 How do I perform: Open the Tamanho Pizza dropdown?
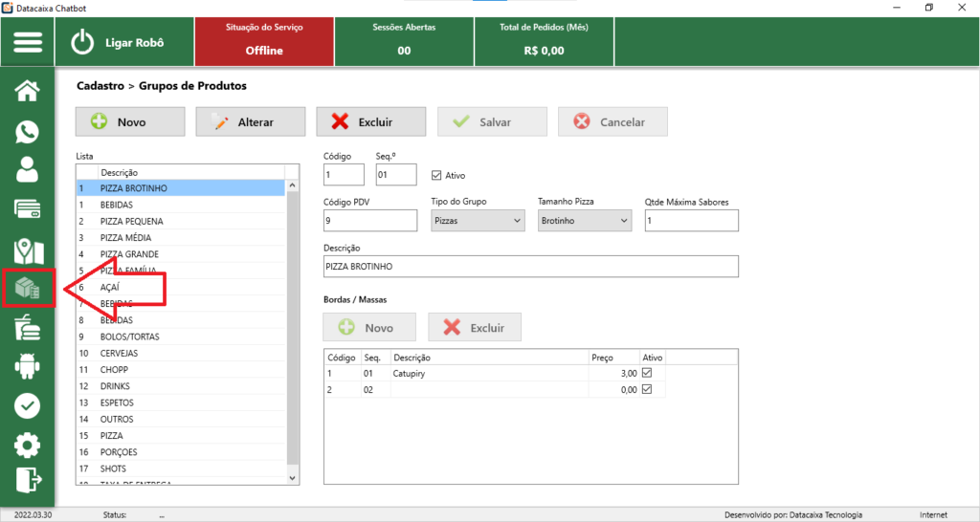pyautogui.click(x=585, y=220)
